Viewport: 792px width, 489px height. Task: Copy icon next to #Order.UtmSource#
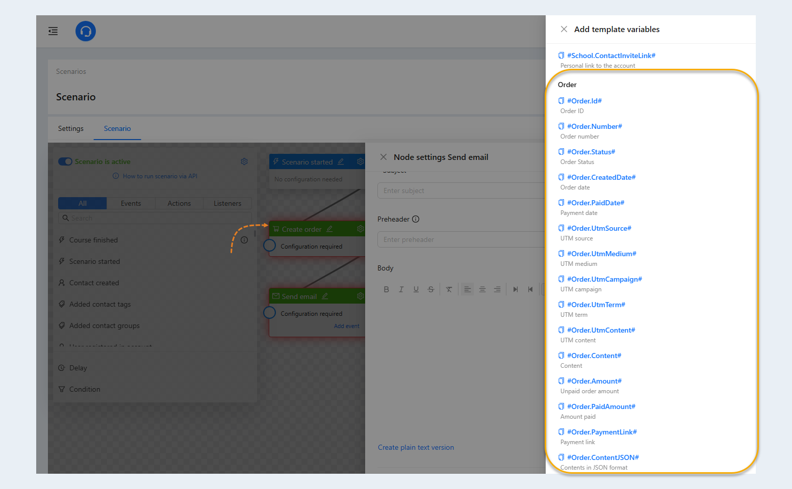coord(561,228)
